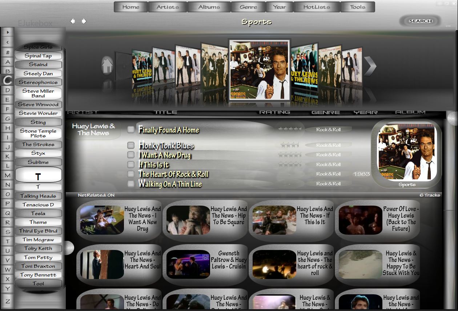The height and width of the screenshot is (311, 458).
Task: Choose Stone Temple Pilots from the artist list
Action: point(38,133)
